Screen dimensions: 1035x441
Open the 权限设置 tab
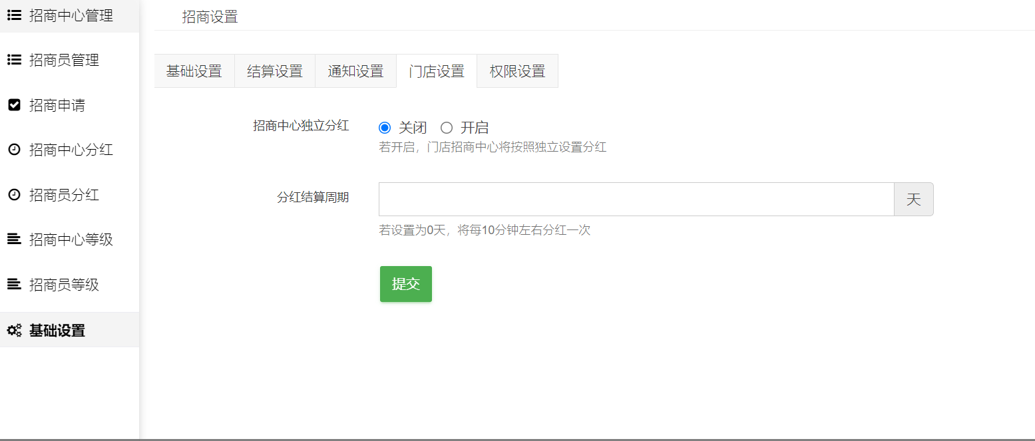(x=517, y=71)
